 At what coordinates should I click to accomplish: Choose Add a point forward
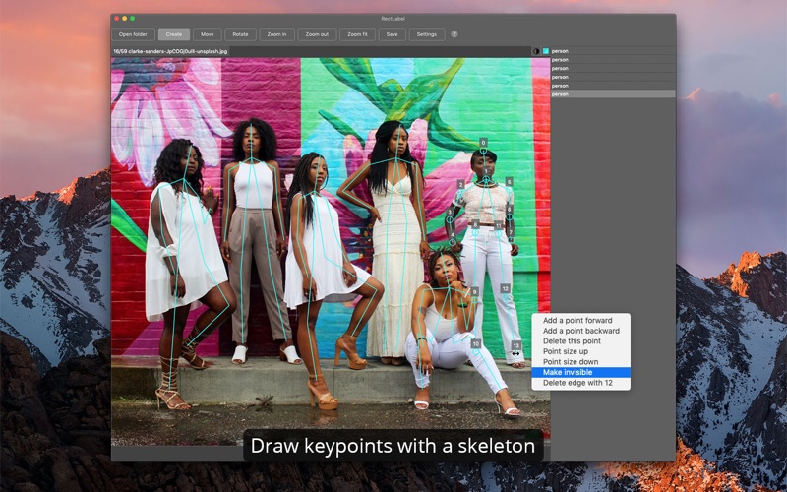tap(577, 320)
